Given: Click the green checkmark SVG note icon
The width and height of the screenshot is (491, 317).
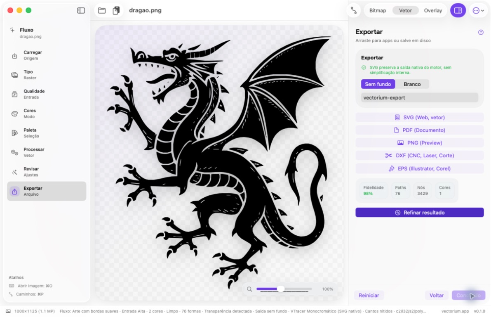Looking at the screenshot, I should pyautogui.click(x=364, y=67).
